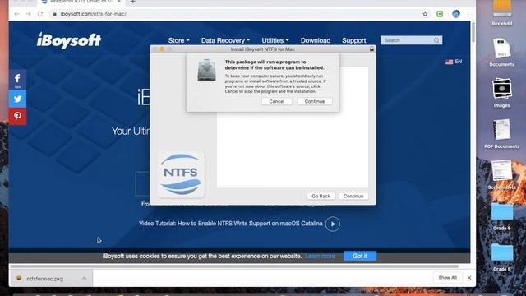This screenshot has height=296, width=526.
Task: Click the page vertical scrollbar
Action: tap(473, 33)
